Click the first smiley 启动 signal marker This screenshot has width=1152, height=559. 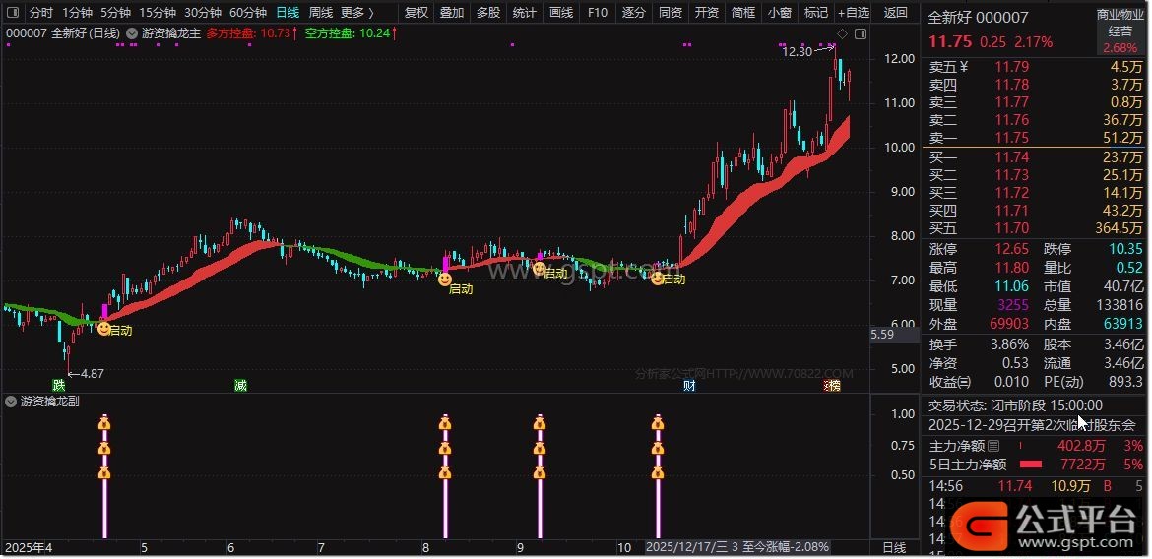(104, 329)
